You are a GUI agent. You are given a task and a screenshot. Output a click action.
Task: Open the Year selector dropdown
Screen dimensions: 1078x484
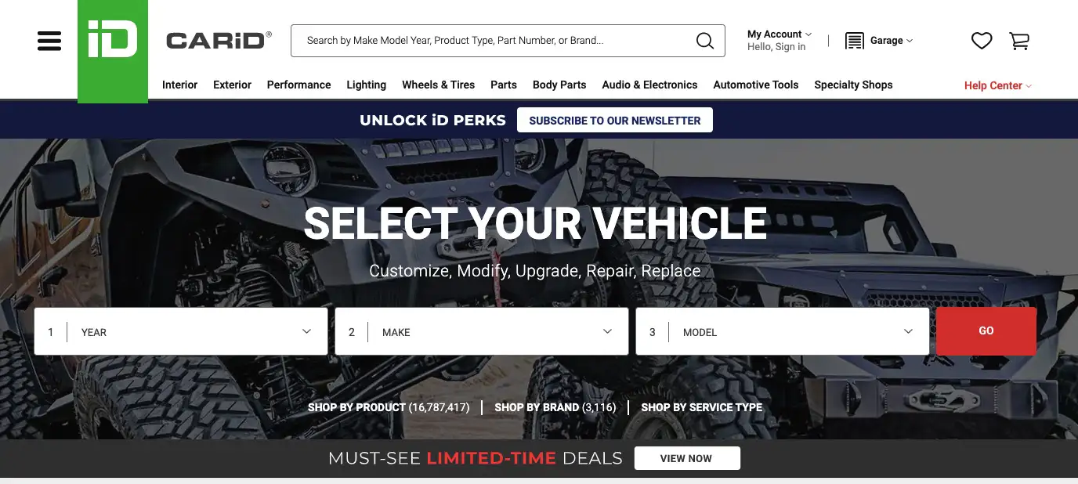click(181, 331)
